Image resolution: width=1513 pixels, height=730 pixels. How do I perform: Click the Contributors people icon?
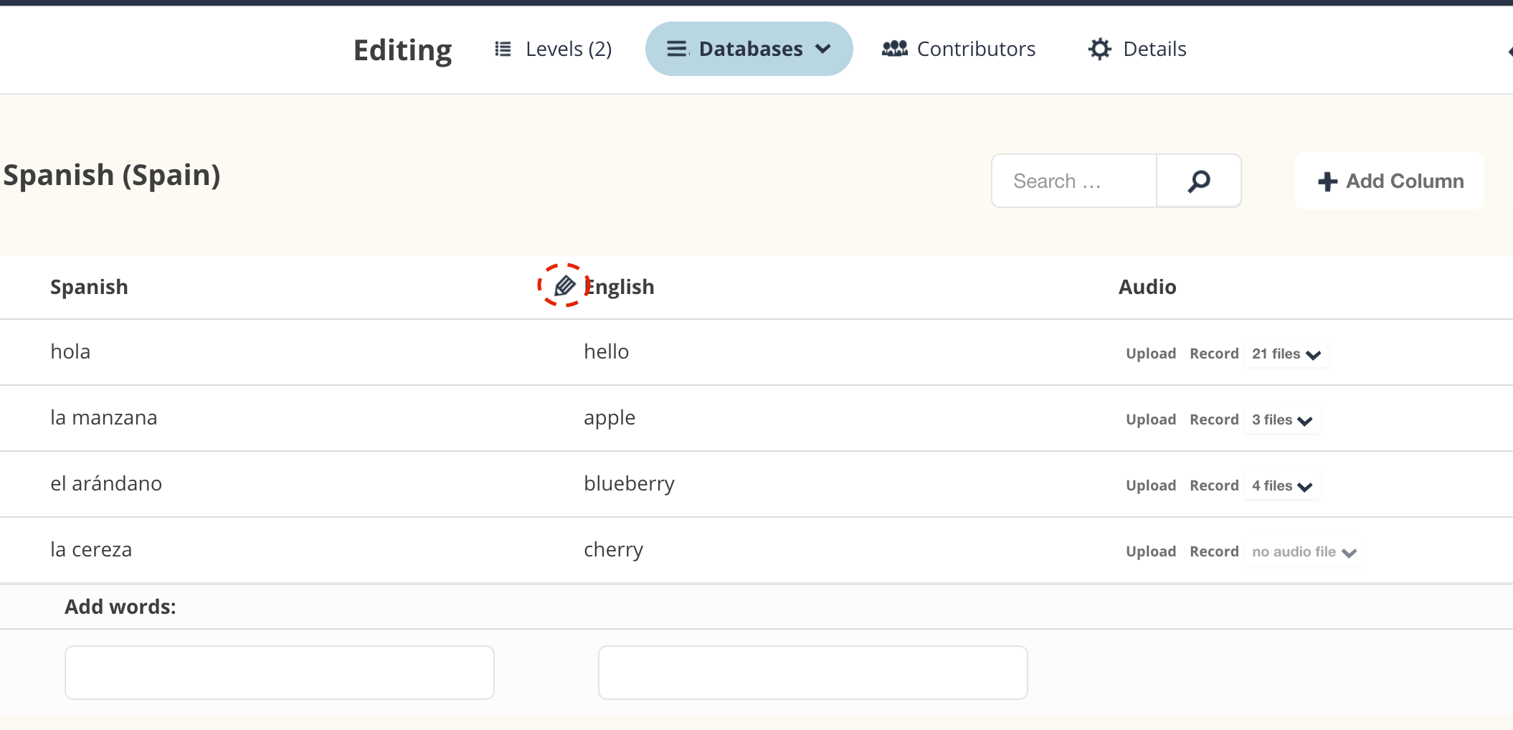click(x=894, y=49)
